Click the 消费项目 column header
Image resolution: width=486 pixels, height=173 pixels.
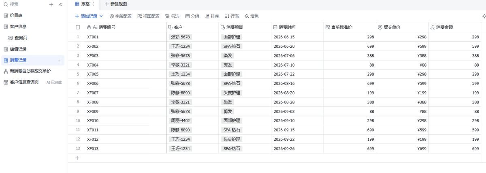[245, 27]
